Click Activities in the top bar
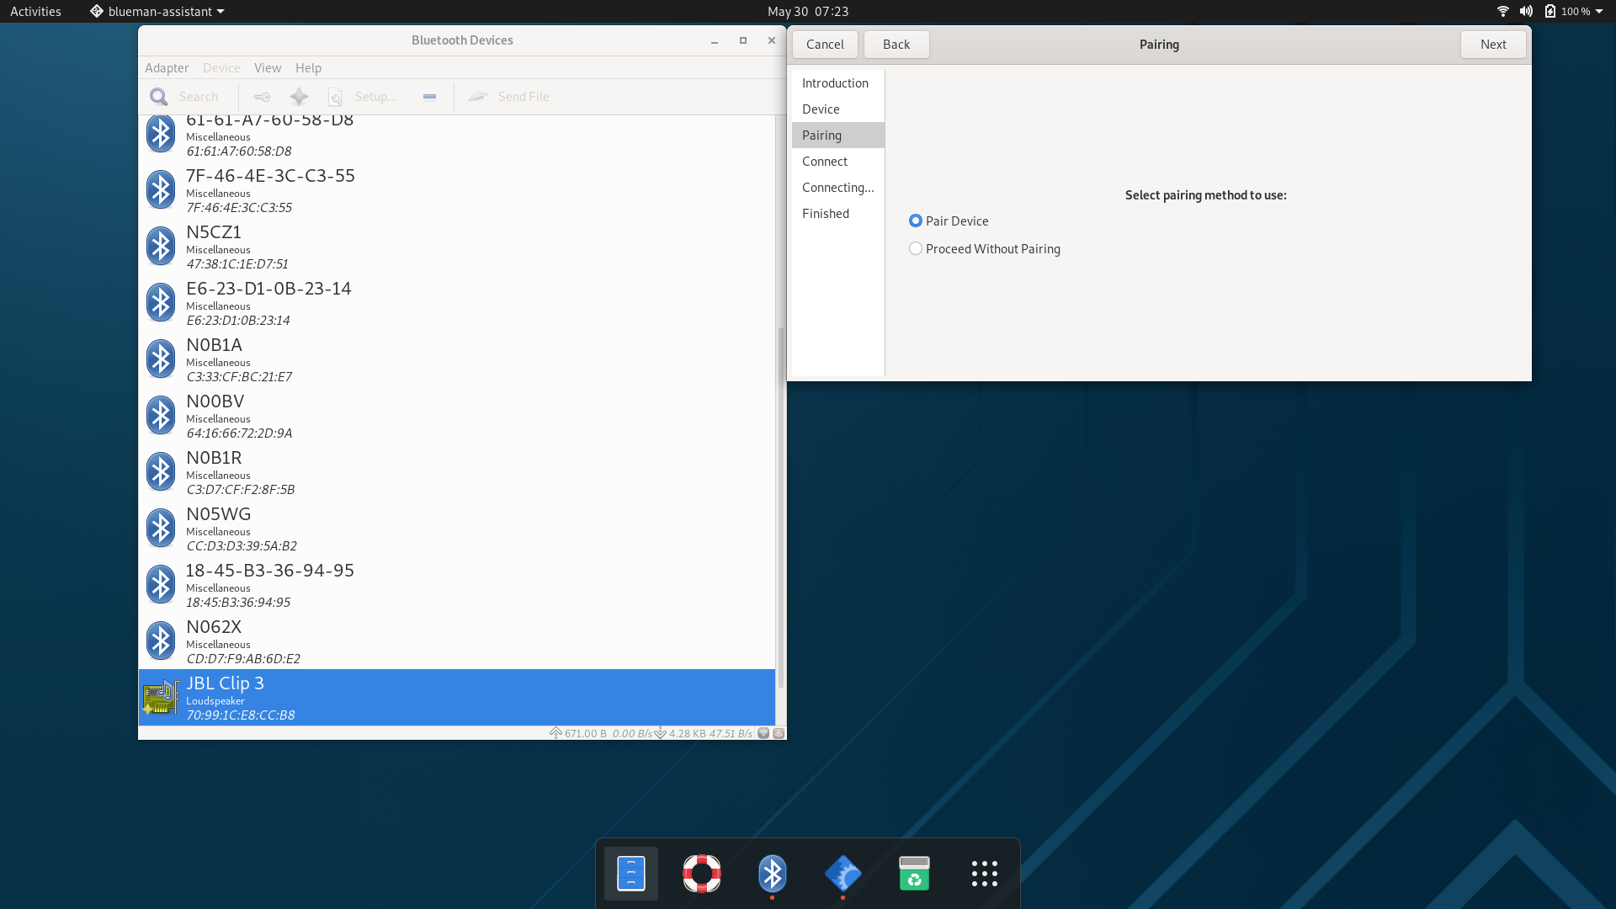Screen dimensions: 1616x909 (35, 11)
